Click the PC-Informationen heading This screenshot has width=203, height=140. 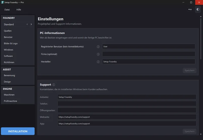click(x=52, y=33)
